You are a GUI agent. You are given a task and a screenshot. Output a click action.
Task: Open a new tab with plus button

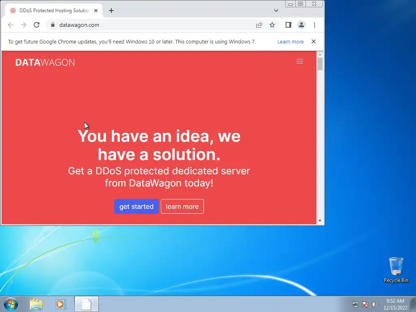click(x=111, y=11)
